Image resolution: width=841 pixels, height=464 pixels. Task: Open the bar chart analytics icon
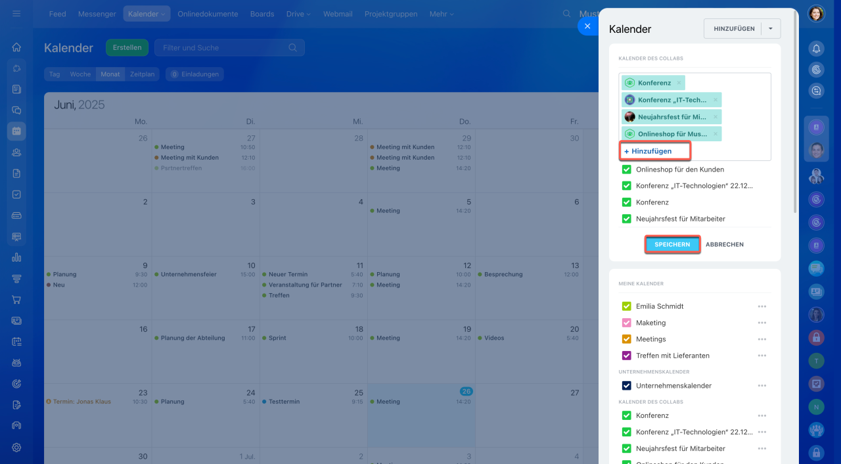[16, 258]
